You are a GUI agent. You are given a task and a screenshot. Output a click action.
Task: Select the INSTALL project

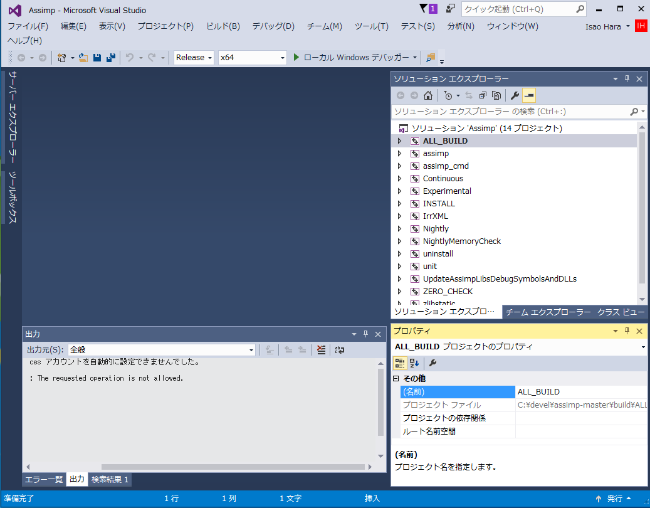[439, 204]
